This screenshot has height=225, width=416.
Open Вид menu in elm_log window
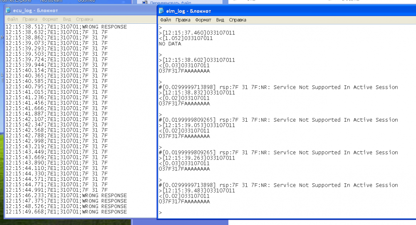coord(220,20)
